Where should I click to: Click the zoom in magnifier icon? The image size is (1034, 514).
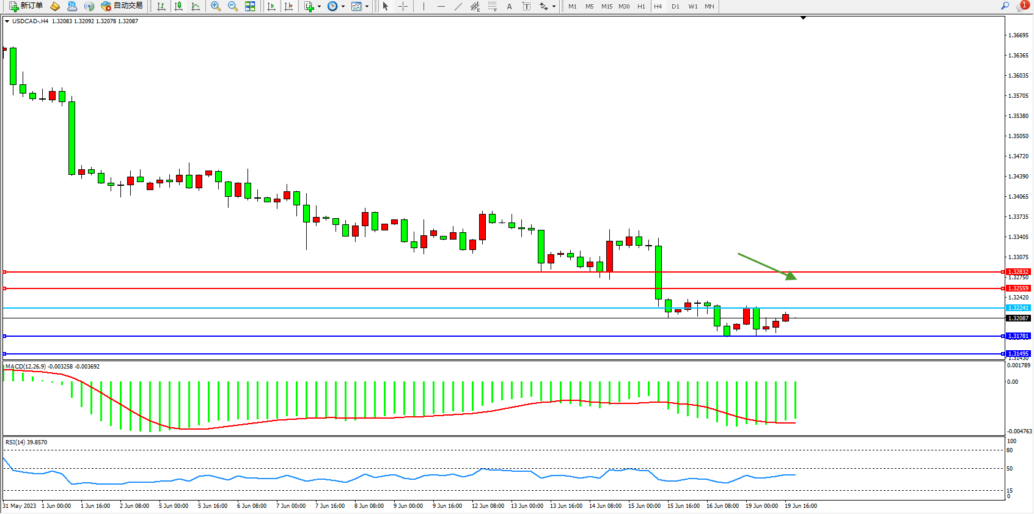(x=216, y=6)
